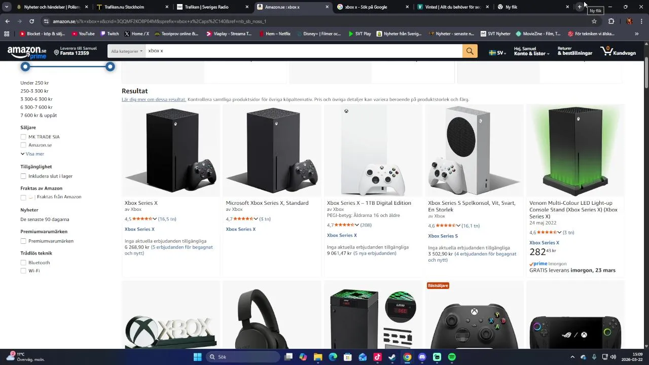Image resolution: width=649 pixels, height=365 pixels.
Task: Click the right price range slider handle
Action: tap(110, 67)
